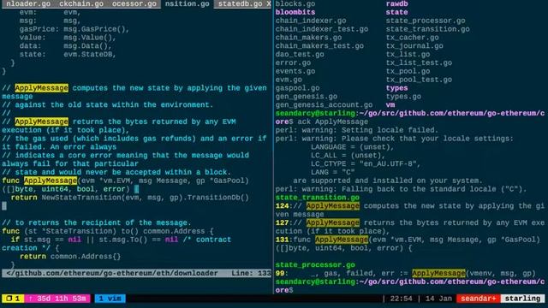Click tx_pool_test.go in the listing

tap(419, 80)
